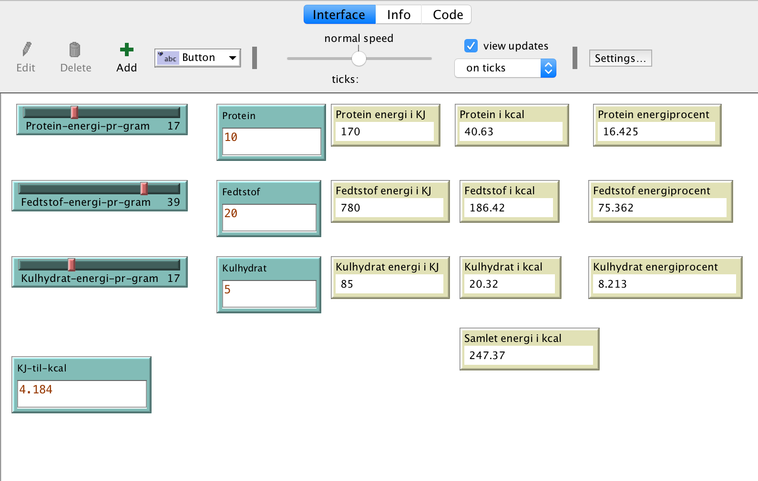Click the Protein-energi-pr-gram slider handle
Image resolution: width=758 pixels, height=481 pixels.
tap(74, 112)
